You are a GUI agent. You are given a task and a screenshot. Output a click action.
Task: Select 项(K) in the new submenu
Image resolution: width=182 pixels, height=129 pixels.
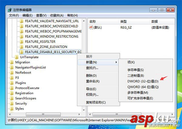146,62
